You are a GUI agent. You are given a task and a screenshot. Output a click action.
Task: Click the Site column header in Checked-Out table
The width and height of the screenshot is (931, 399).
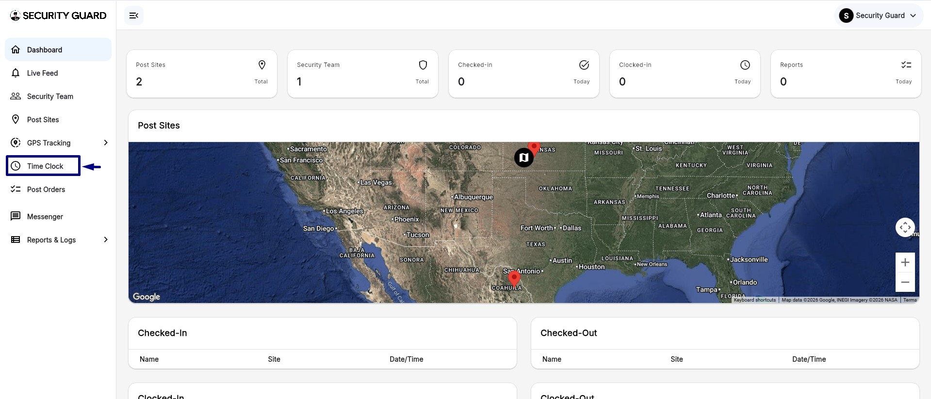point(677,359)
